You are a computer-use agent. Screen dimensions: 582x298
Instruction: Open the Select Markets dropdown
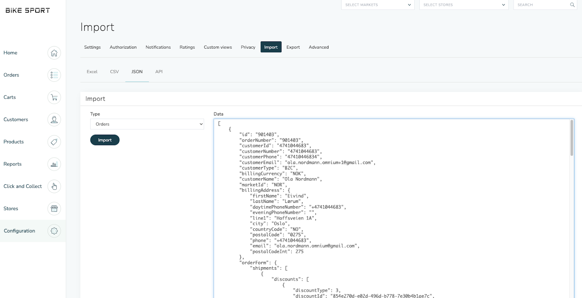pyautogui.click(x=378, y=5)
